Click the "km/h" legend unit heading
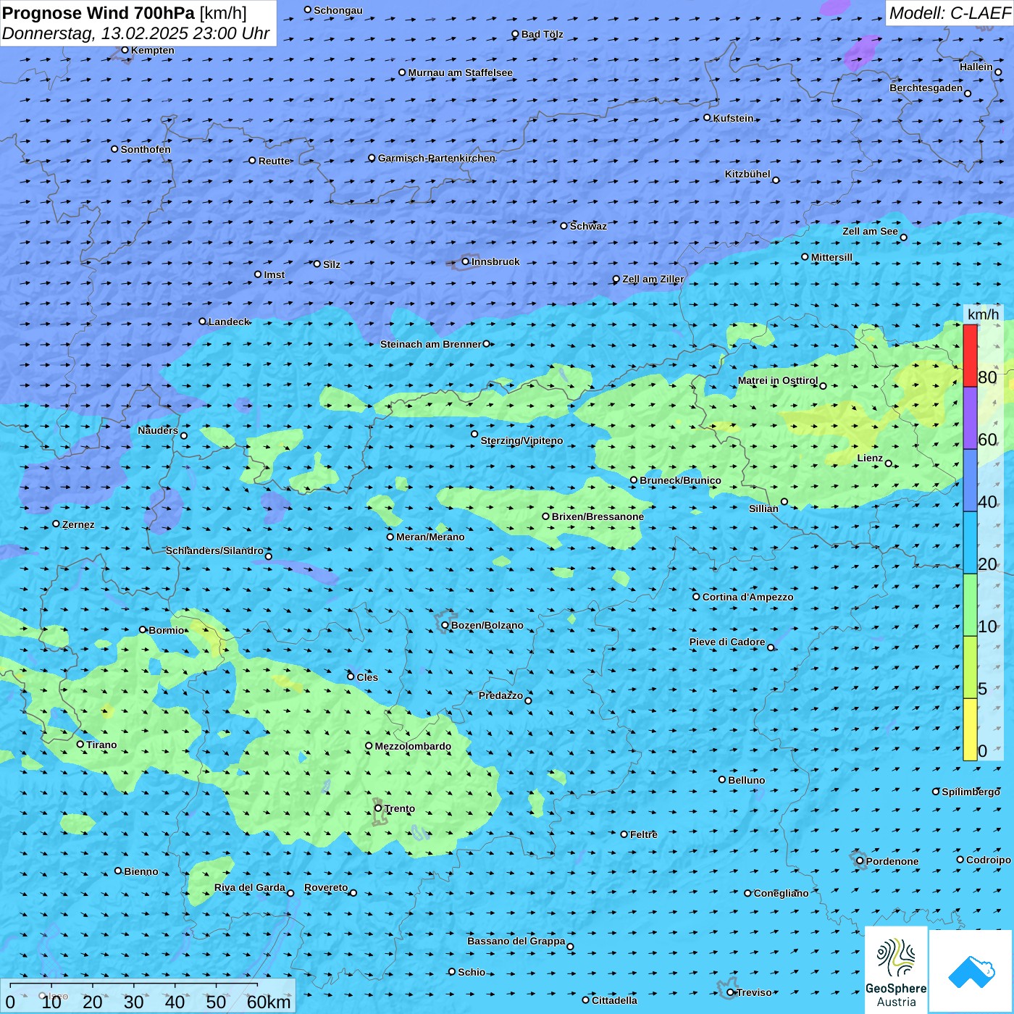This screenshot has width=1014, height=1014. [x=983, y=314]
